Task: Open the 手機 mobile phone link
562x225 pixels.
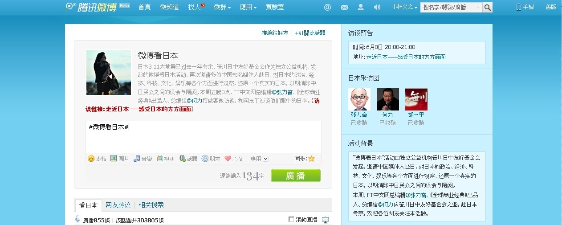Action: (x=525, y=7)
